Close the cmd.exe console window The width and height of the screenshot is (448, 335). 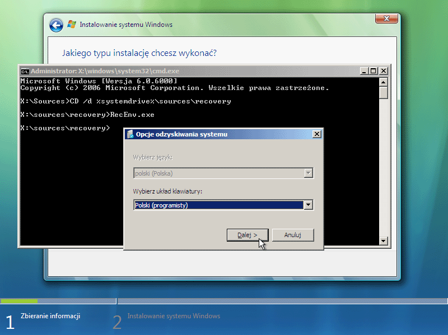click(384, 71)
